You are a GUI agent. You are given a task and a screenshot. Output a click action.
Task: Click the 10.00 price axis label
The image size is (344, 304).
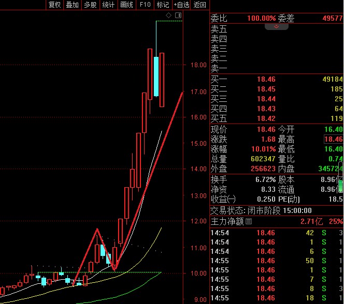(x=198, y=273)
